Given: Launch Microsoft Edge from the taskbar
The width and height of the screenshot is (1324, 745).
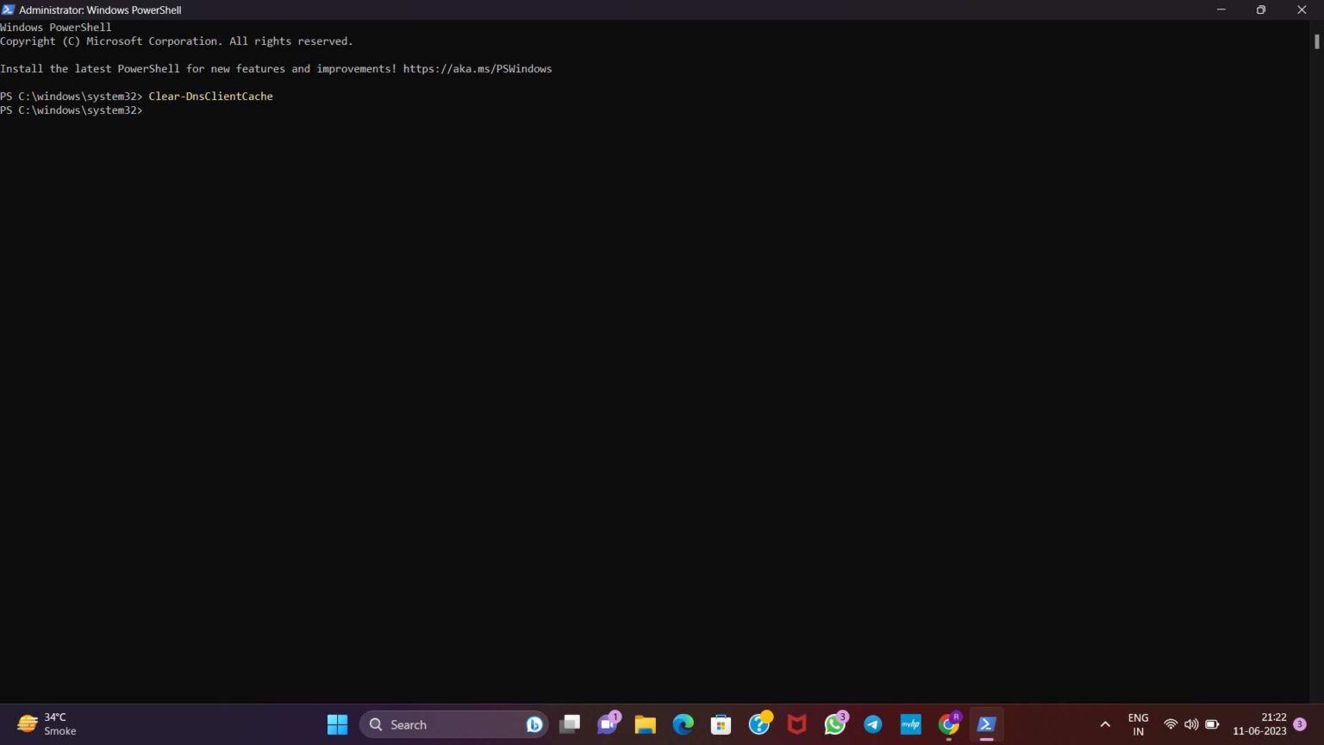Looking at the screenshot, I should pos(684,724).
